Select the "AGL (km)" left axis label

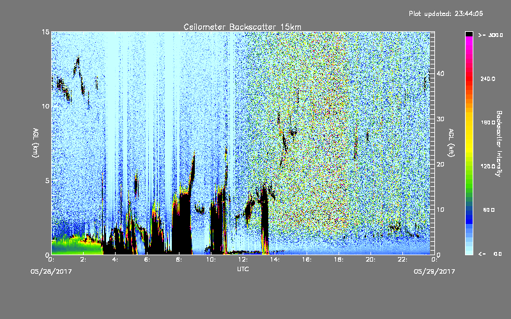pos(36,143)
